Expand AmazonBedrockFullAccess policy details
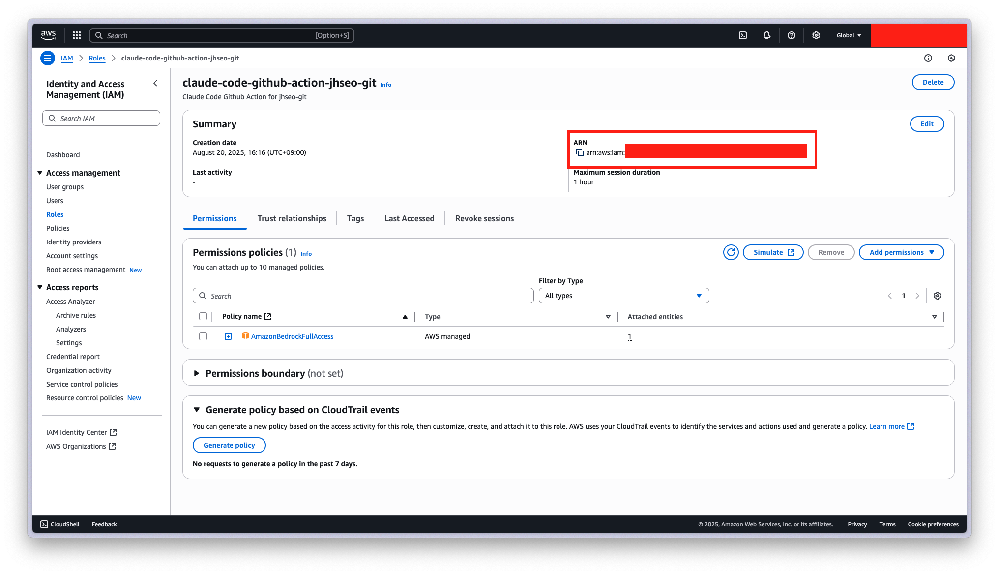The image size is (999, 574). (x=228, y=336)
